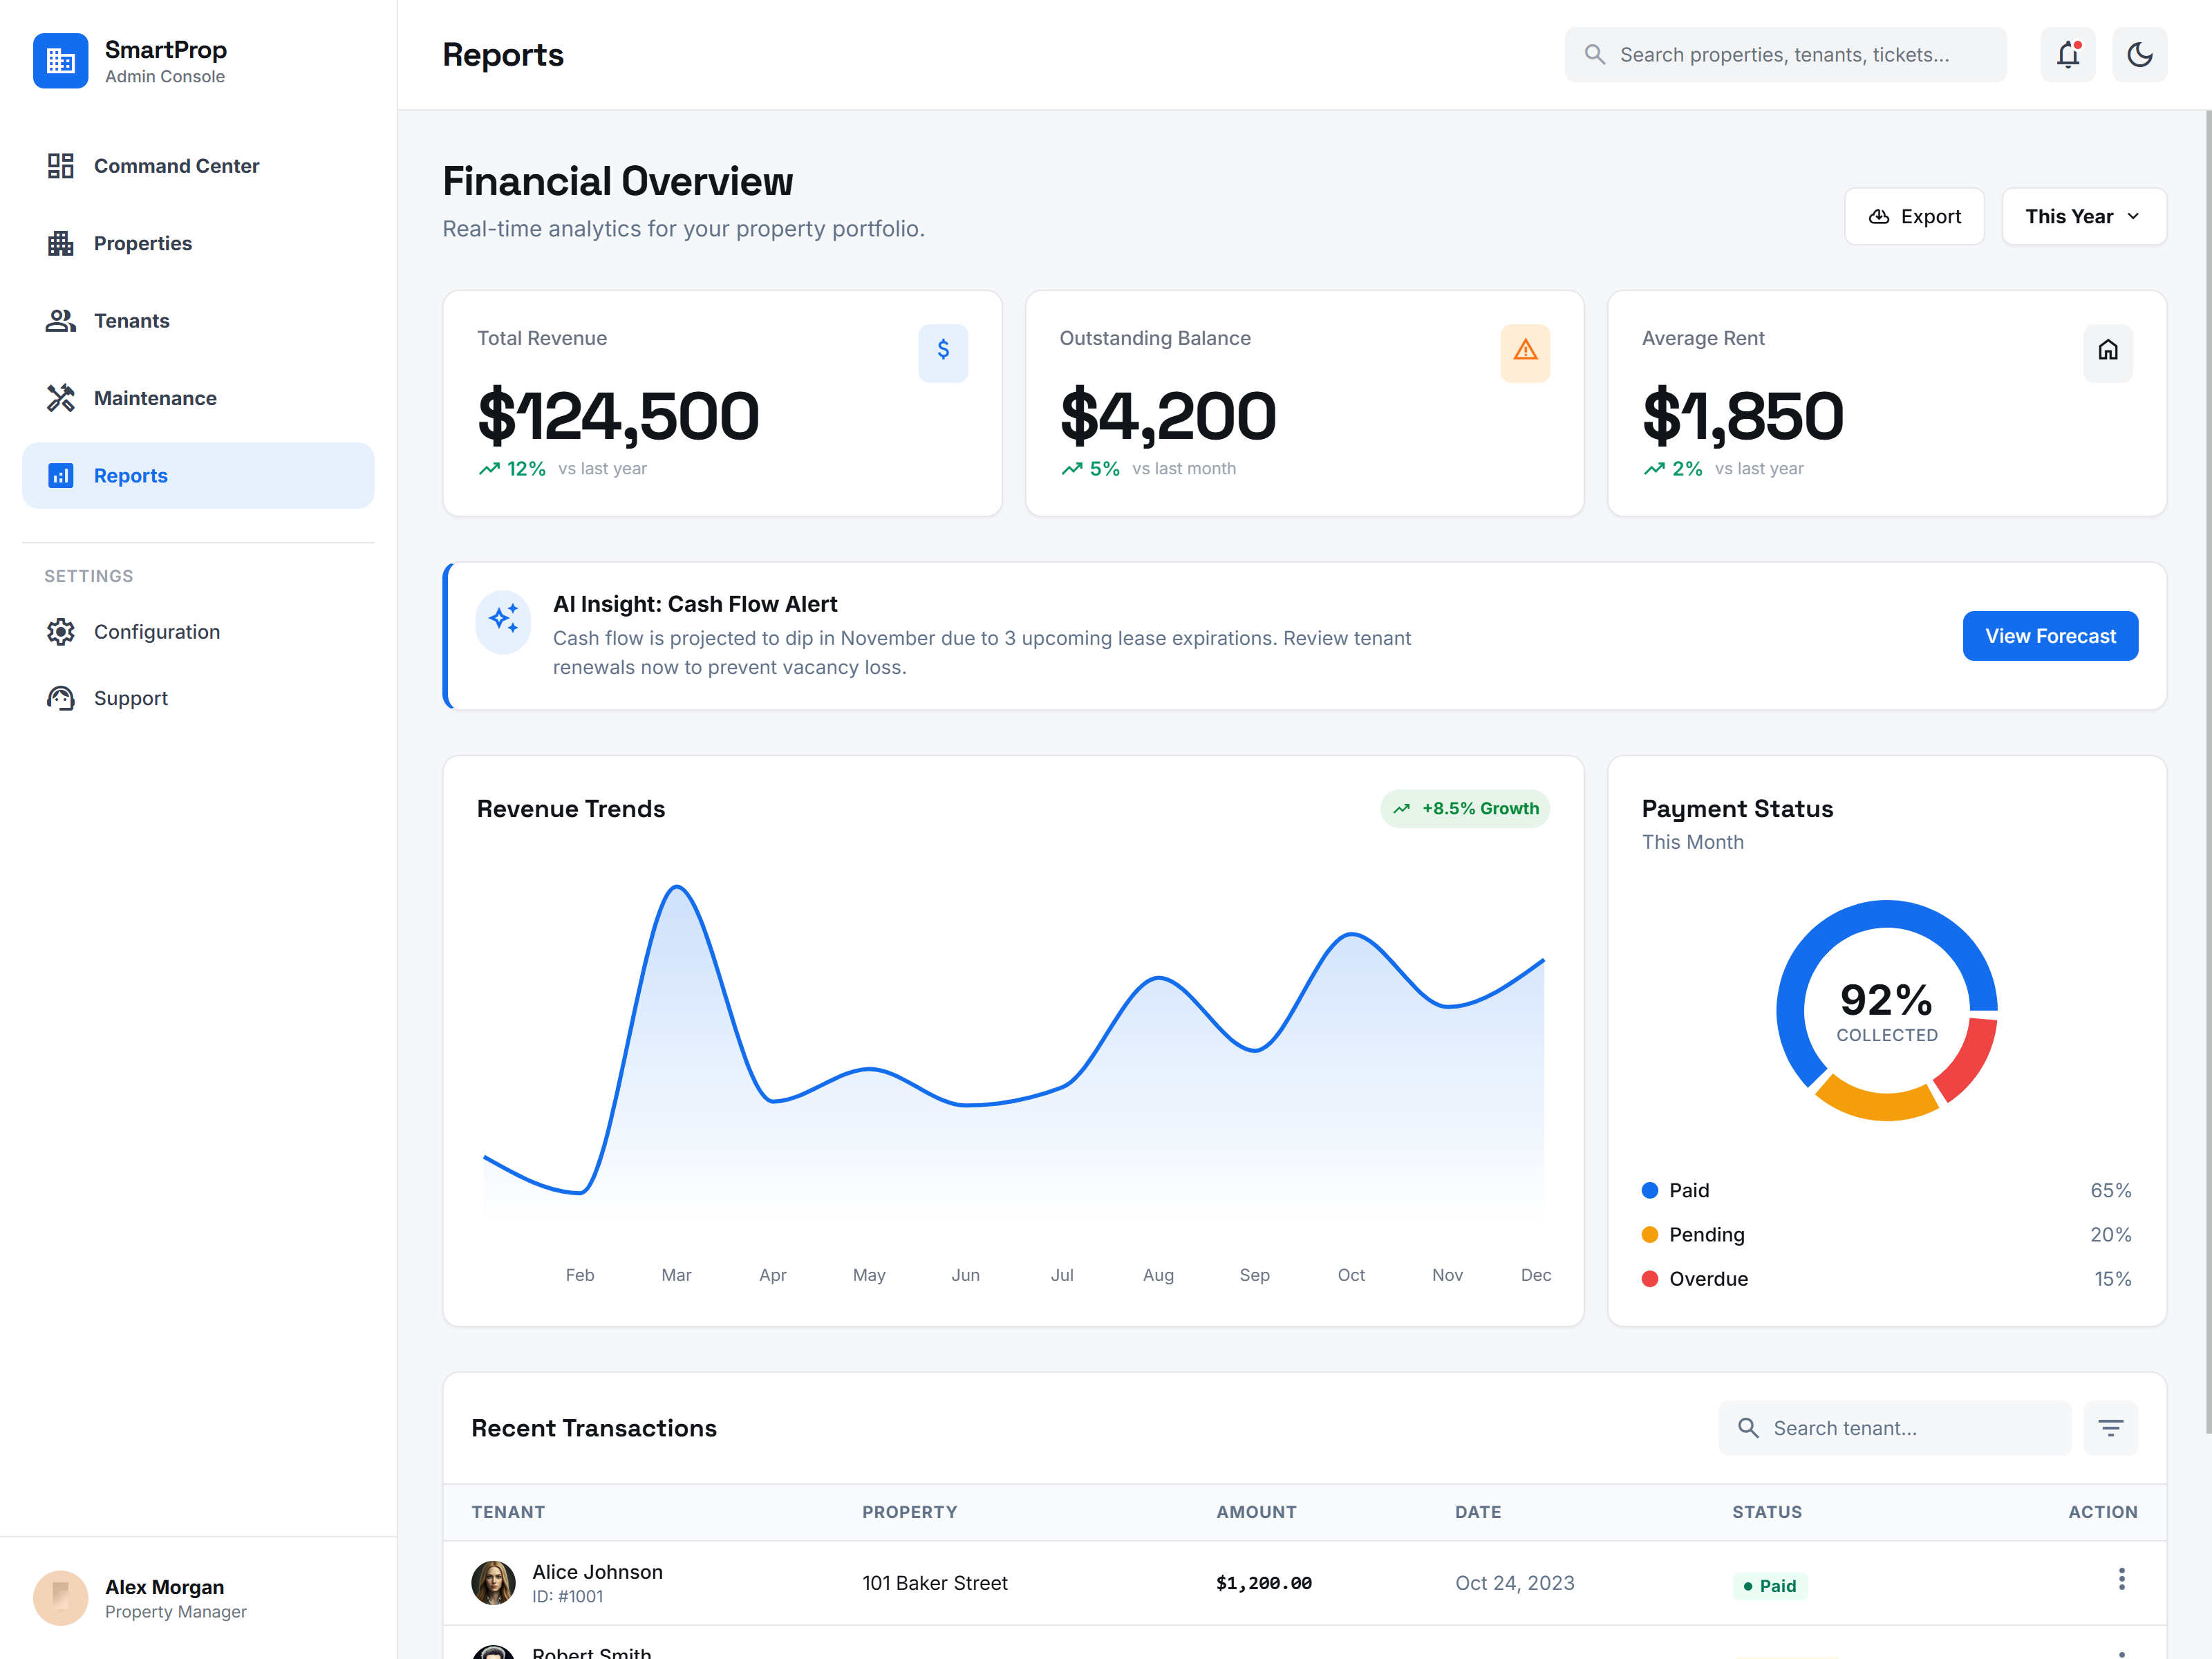Click the dollar icon on Total Revenue
The width and height of the screenshot is (2212, 1659).
tap(942, 351)
